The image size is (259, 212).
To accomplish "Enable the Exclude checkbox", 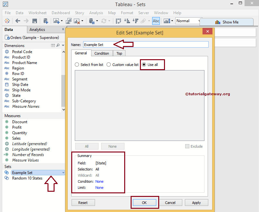I will point(187,146).
